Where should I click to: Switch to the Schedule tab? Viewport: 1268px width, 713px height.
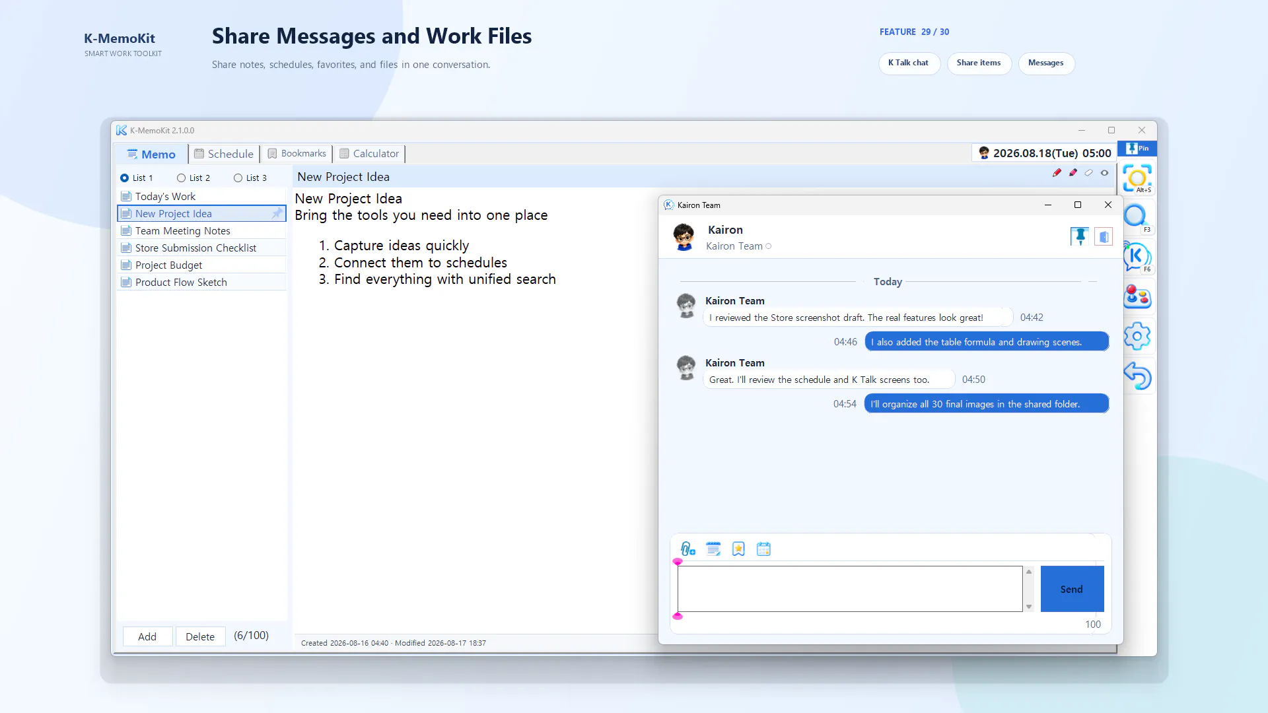[x=223, y=154]
